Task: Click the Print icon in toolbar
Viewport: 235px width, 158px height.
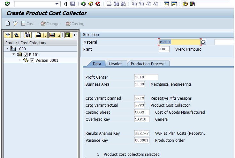Action: pyautogui.click(x=109, y=4)
